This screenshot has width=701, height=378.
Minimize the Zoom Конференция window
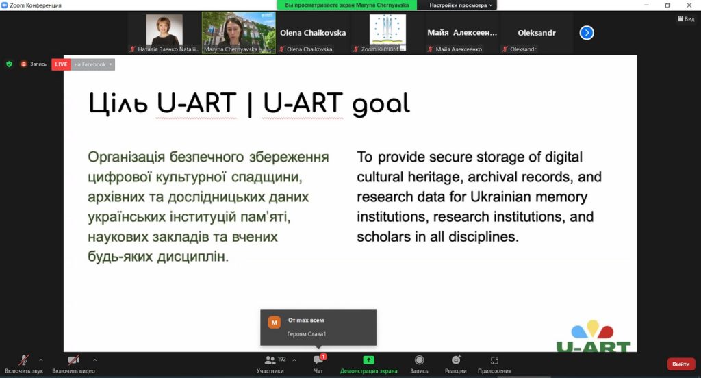coord(646,5)
